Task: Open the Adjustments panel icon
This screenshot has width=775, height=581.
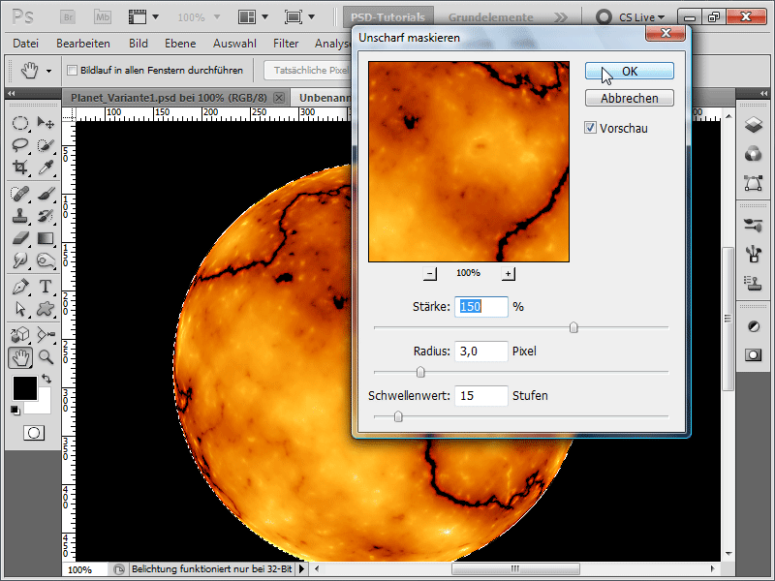Action: [x=754, y=326]
